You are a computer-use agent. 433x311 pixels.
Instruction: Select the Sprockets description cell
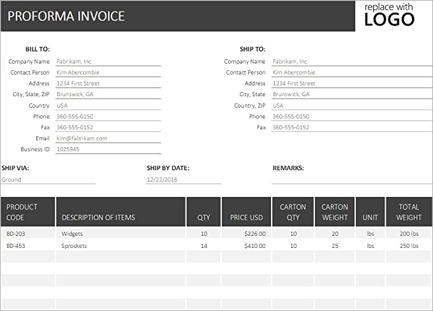coord(121,245)
